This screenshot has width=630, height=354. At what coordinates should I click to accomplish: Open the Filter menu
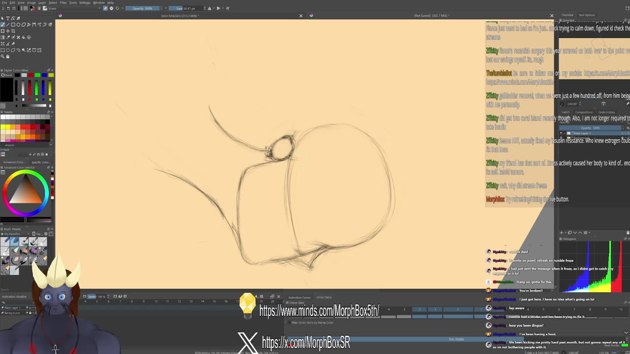point(63,2)
